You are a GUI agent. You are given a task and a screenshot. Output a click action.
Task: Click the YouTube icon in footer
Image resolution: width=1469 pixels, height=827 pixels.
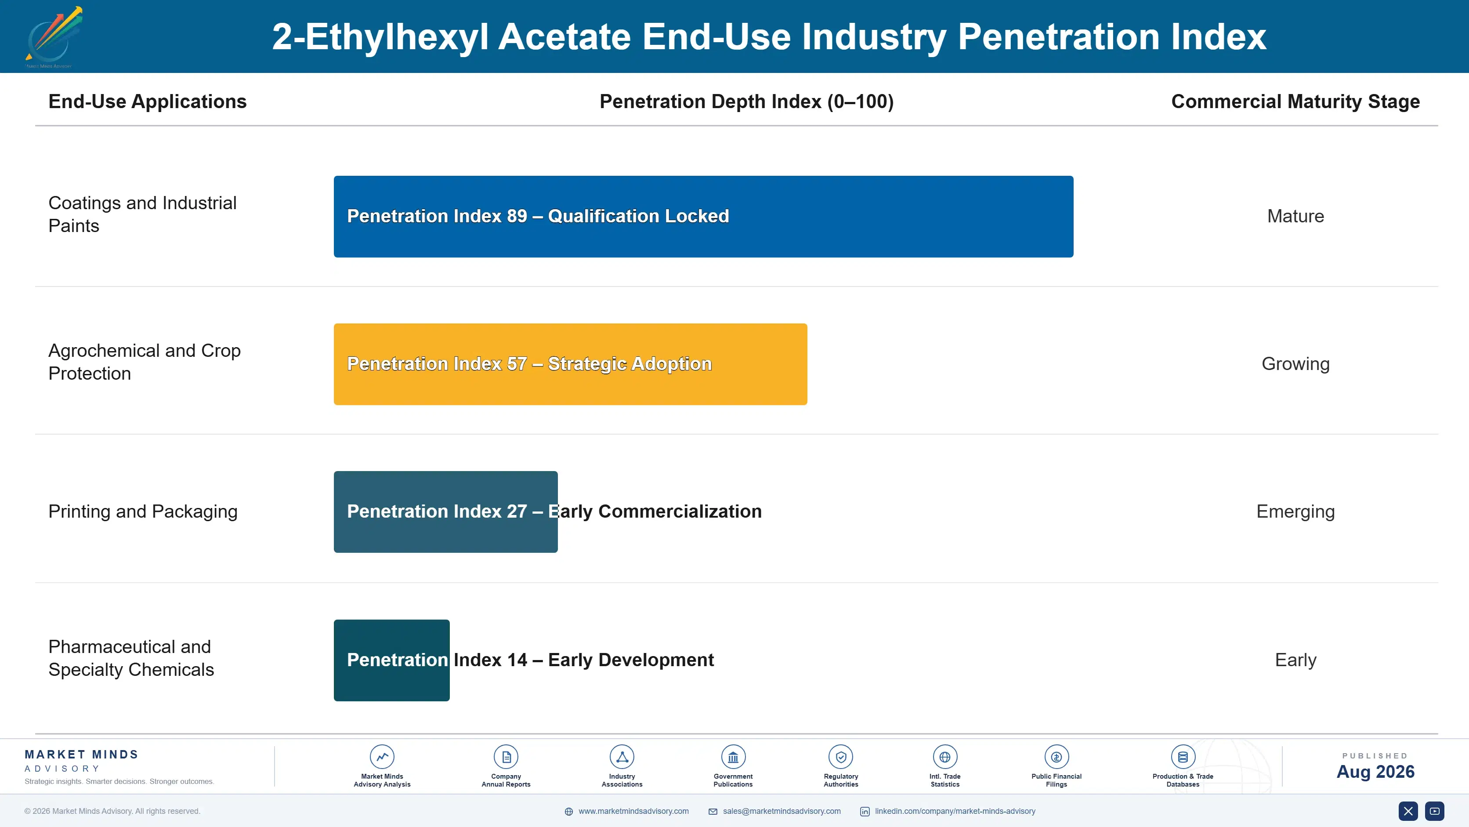pos(1435,811)
